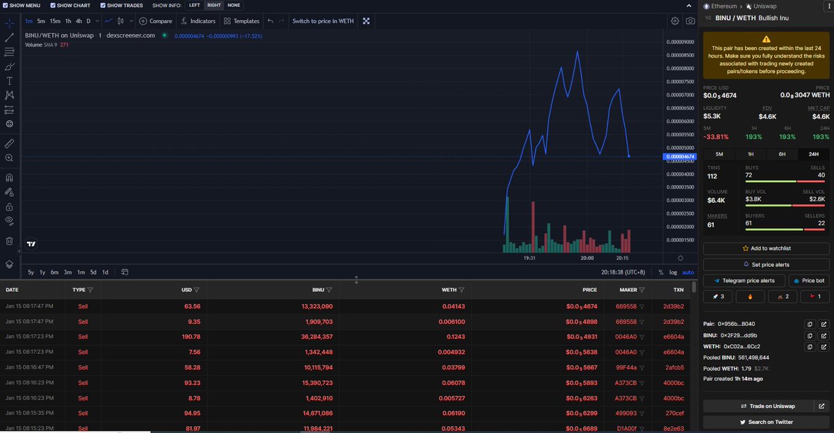Viewport: 834px width, 433px height.
Task: Toggle percent scale on the chart
Action: 661,272
